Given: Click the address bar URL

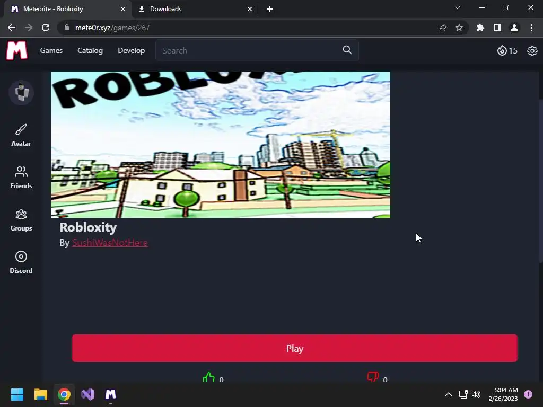Looking at the screenshot, I should point(112,28).
